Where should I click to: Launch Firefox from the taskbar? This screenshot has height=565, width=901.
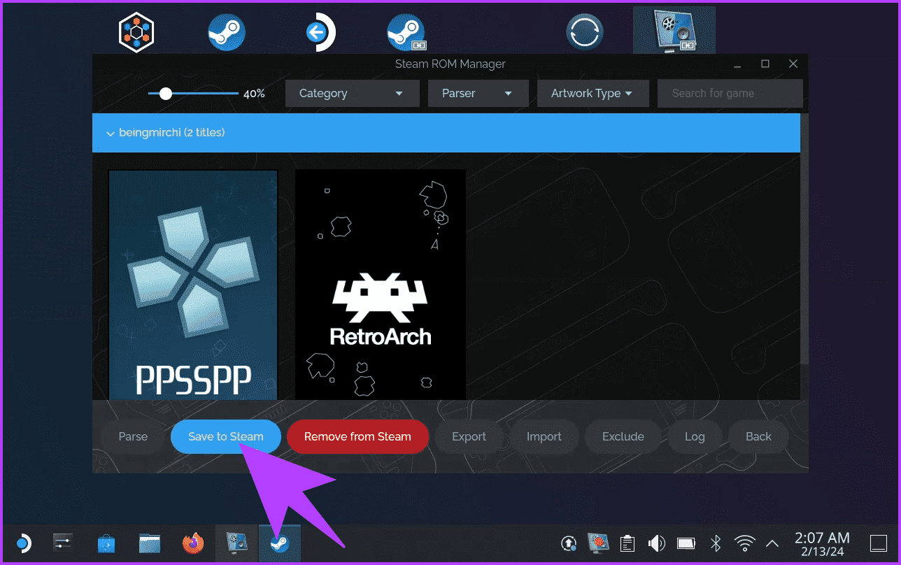(193, 543)
